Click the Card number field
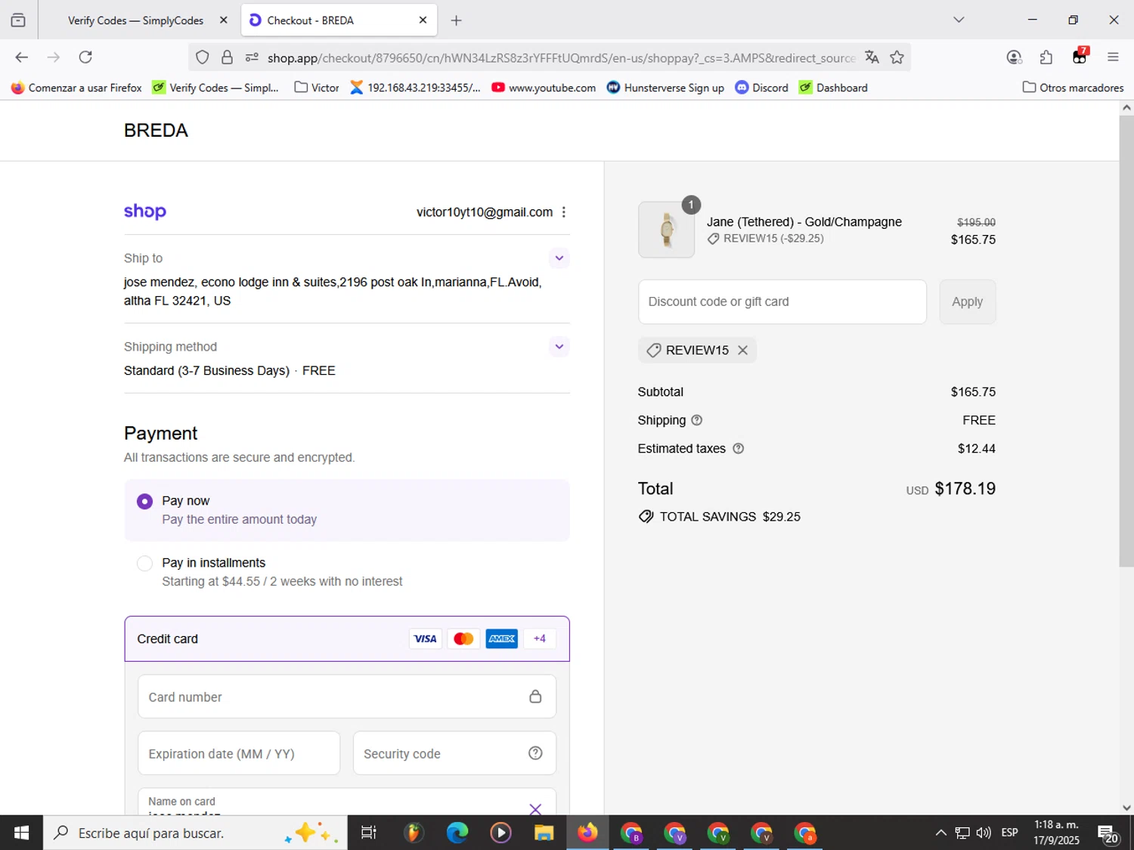The image size is (1134, 850). click(x=347, y=697)
